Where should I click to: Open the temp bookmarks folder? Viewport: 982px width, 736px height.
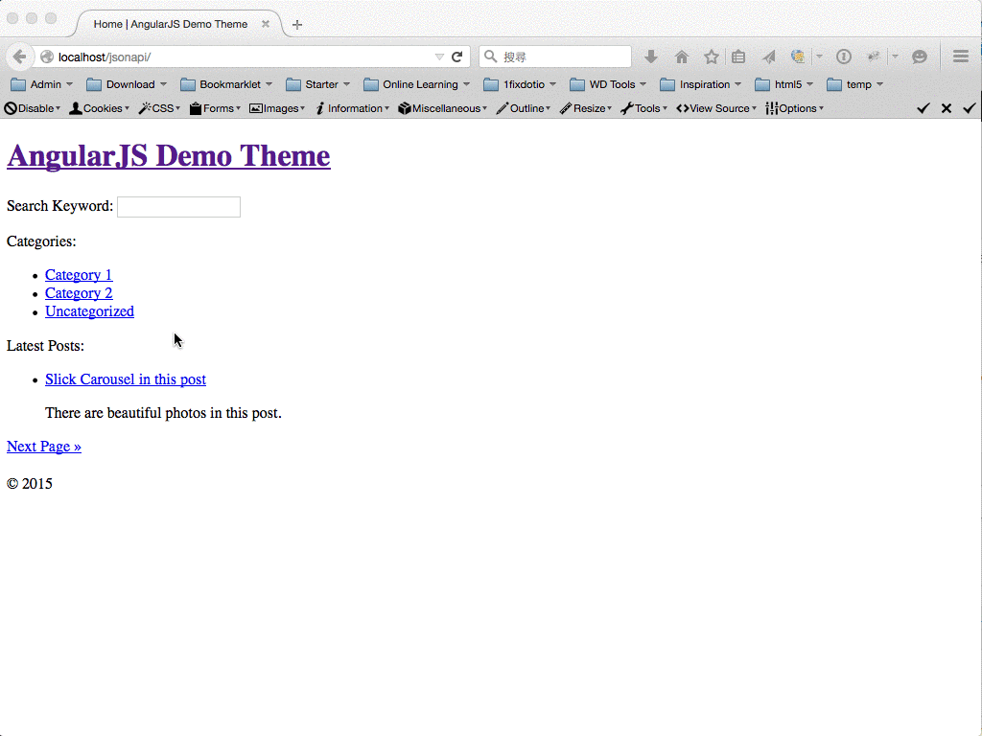[x=854, y=84]
